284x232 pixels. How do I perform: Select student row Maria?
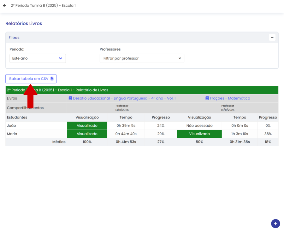point(12,134)
